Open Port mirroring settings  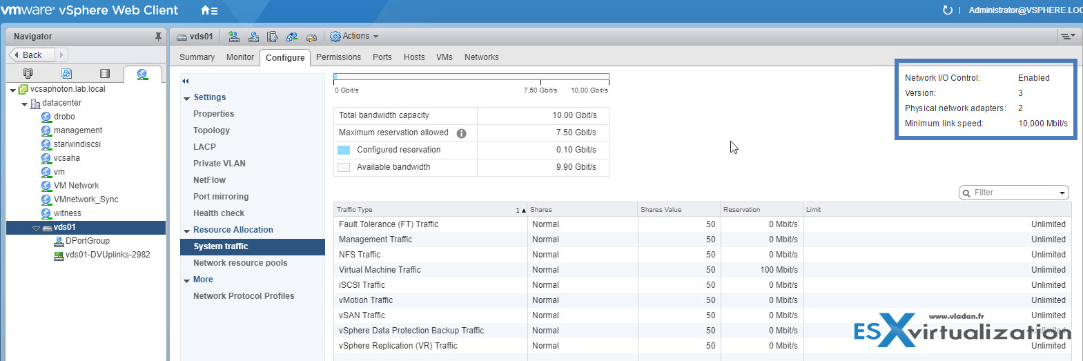[221, 197]
